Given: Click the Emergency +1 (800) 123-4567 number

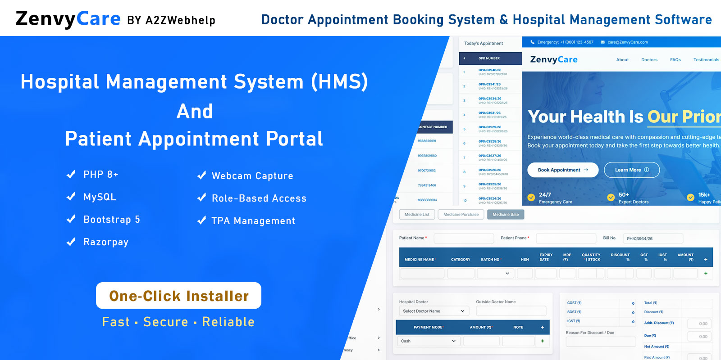Looking at the screenshot, I should click(x=565, y=42).
